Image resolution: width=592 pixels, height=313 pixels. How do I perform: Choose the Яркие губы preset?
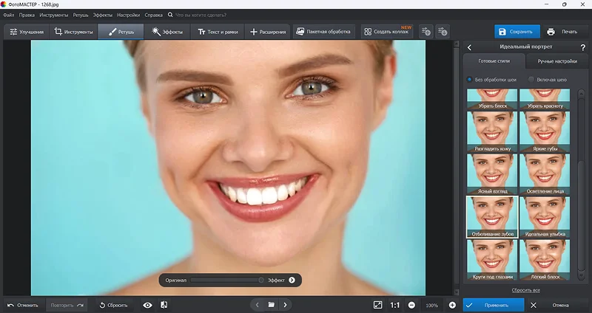545,131
